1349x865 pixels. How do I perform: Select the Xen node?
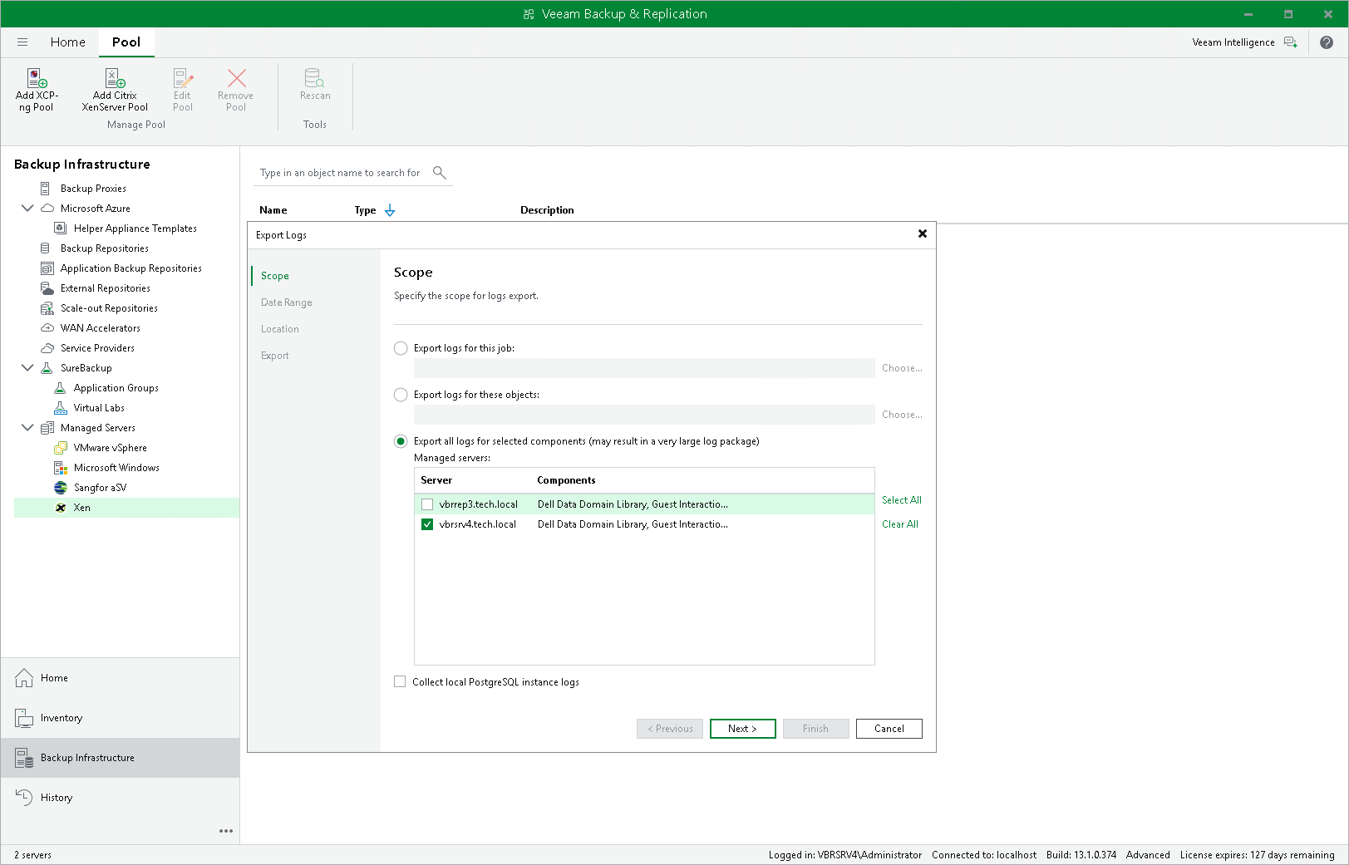tap(81, 508)
